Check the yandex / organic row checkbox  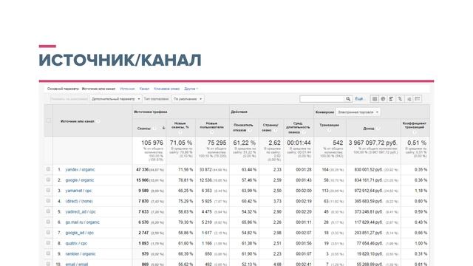click(x=48, y=169)
